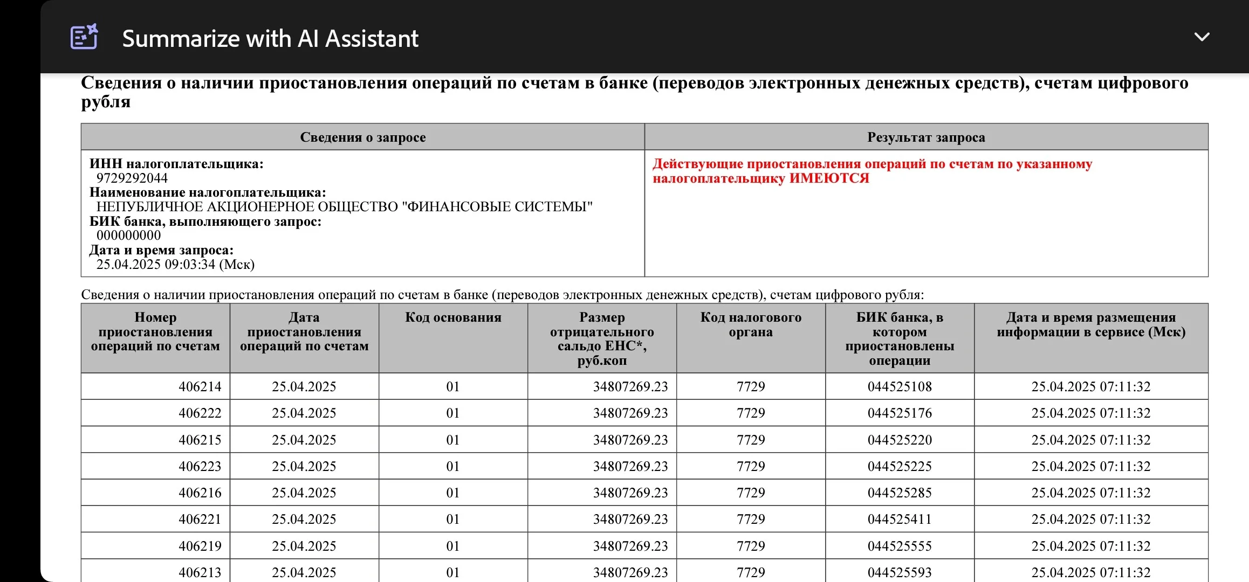Select suspension number 406222
Viewport: 1249px width, 582px height.
point(200,413)
